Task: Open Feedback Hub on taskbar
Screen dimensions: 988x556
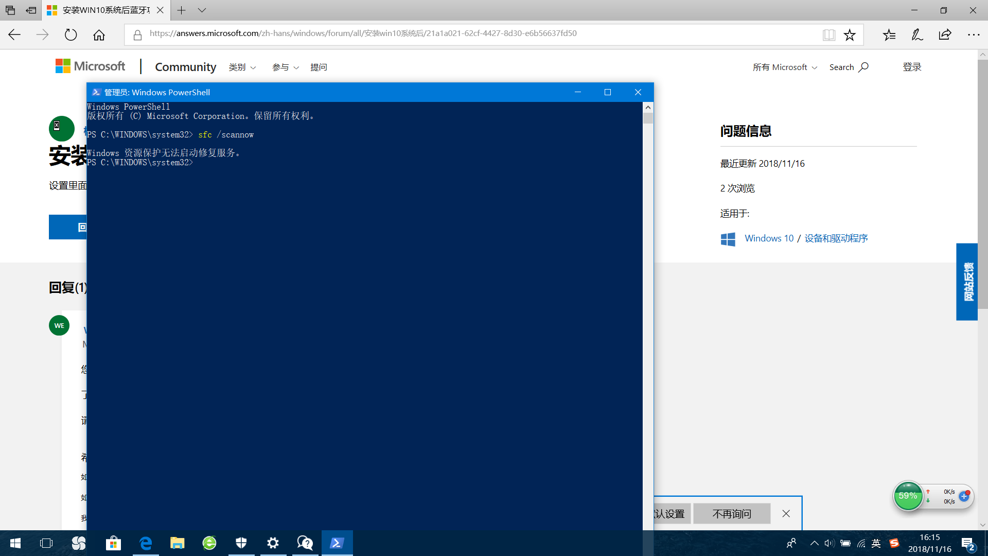Action: tap(305, 543)
